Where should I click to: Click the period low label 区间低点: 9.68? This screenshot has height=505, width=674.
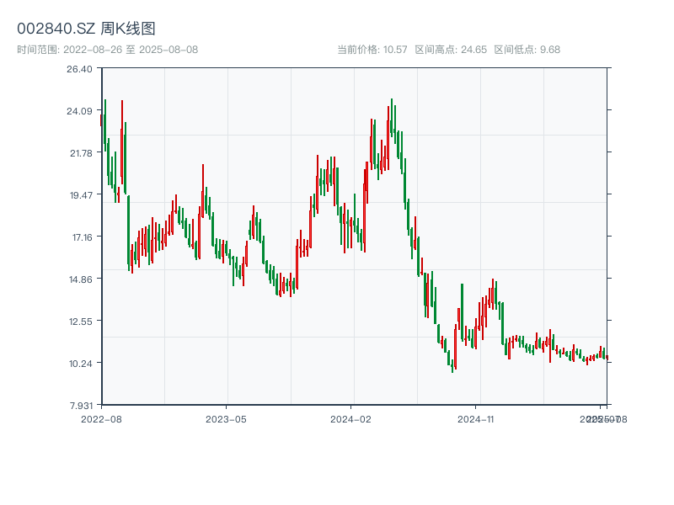pos(527,50)
